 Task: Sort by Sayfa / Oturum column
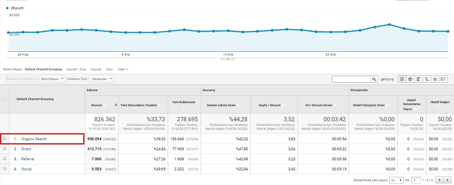click(x=270, y=105)
